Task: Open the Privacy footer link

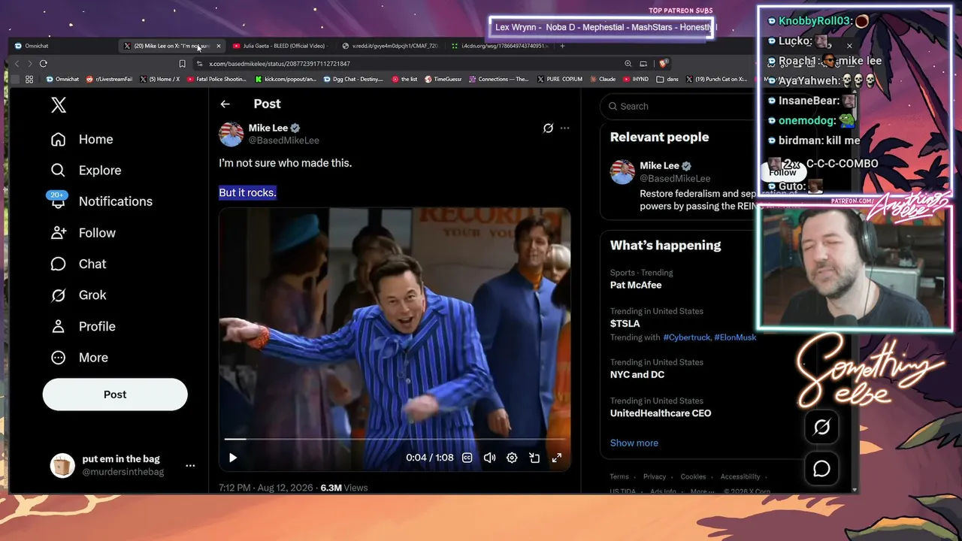Action: point(655,476)
